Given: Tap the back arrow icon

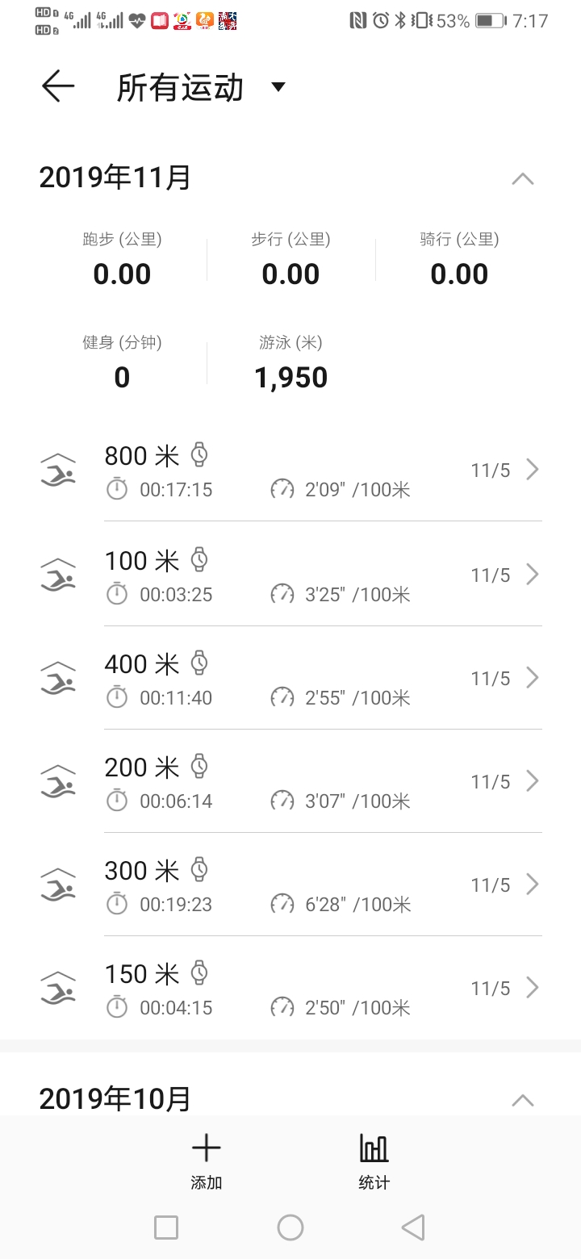Looking at the screenshot, I should coord(58,86).
